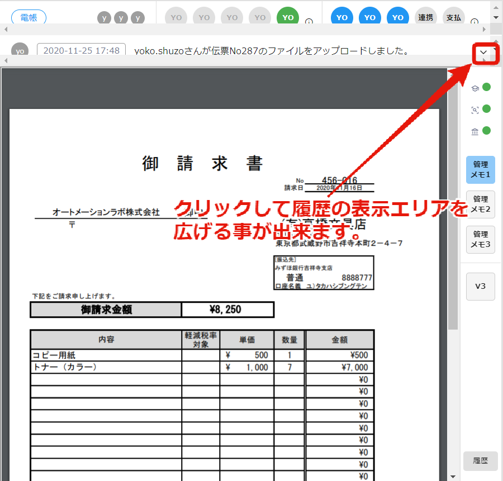Click the 履歴 button
This screenshot has height=481, width=503.
[x=481, y=461]
